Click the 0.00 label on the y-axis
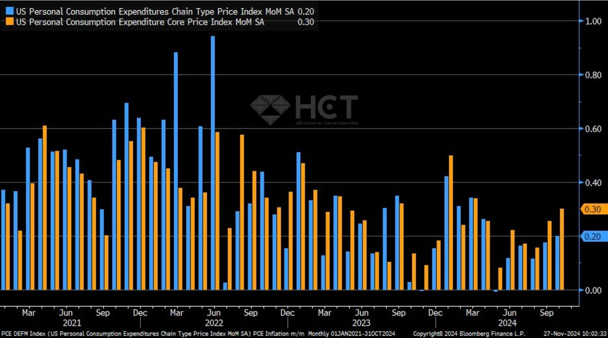This screenshot has height=338, width=608. [x=593, y=291]
